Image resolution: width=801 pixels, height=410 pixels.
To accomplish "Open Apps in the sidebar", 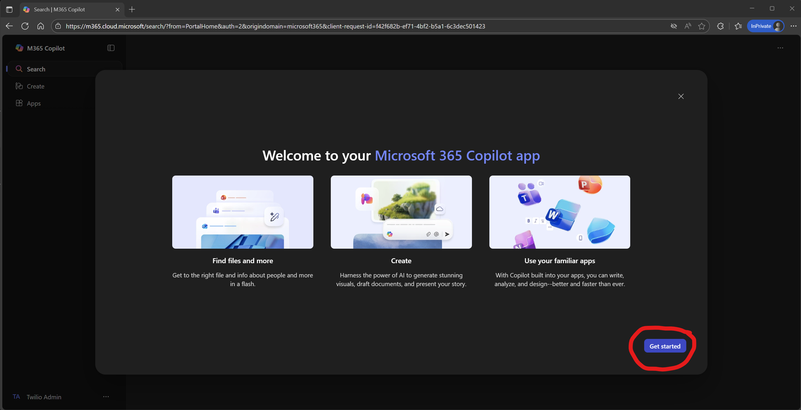I will [34, 103].
